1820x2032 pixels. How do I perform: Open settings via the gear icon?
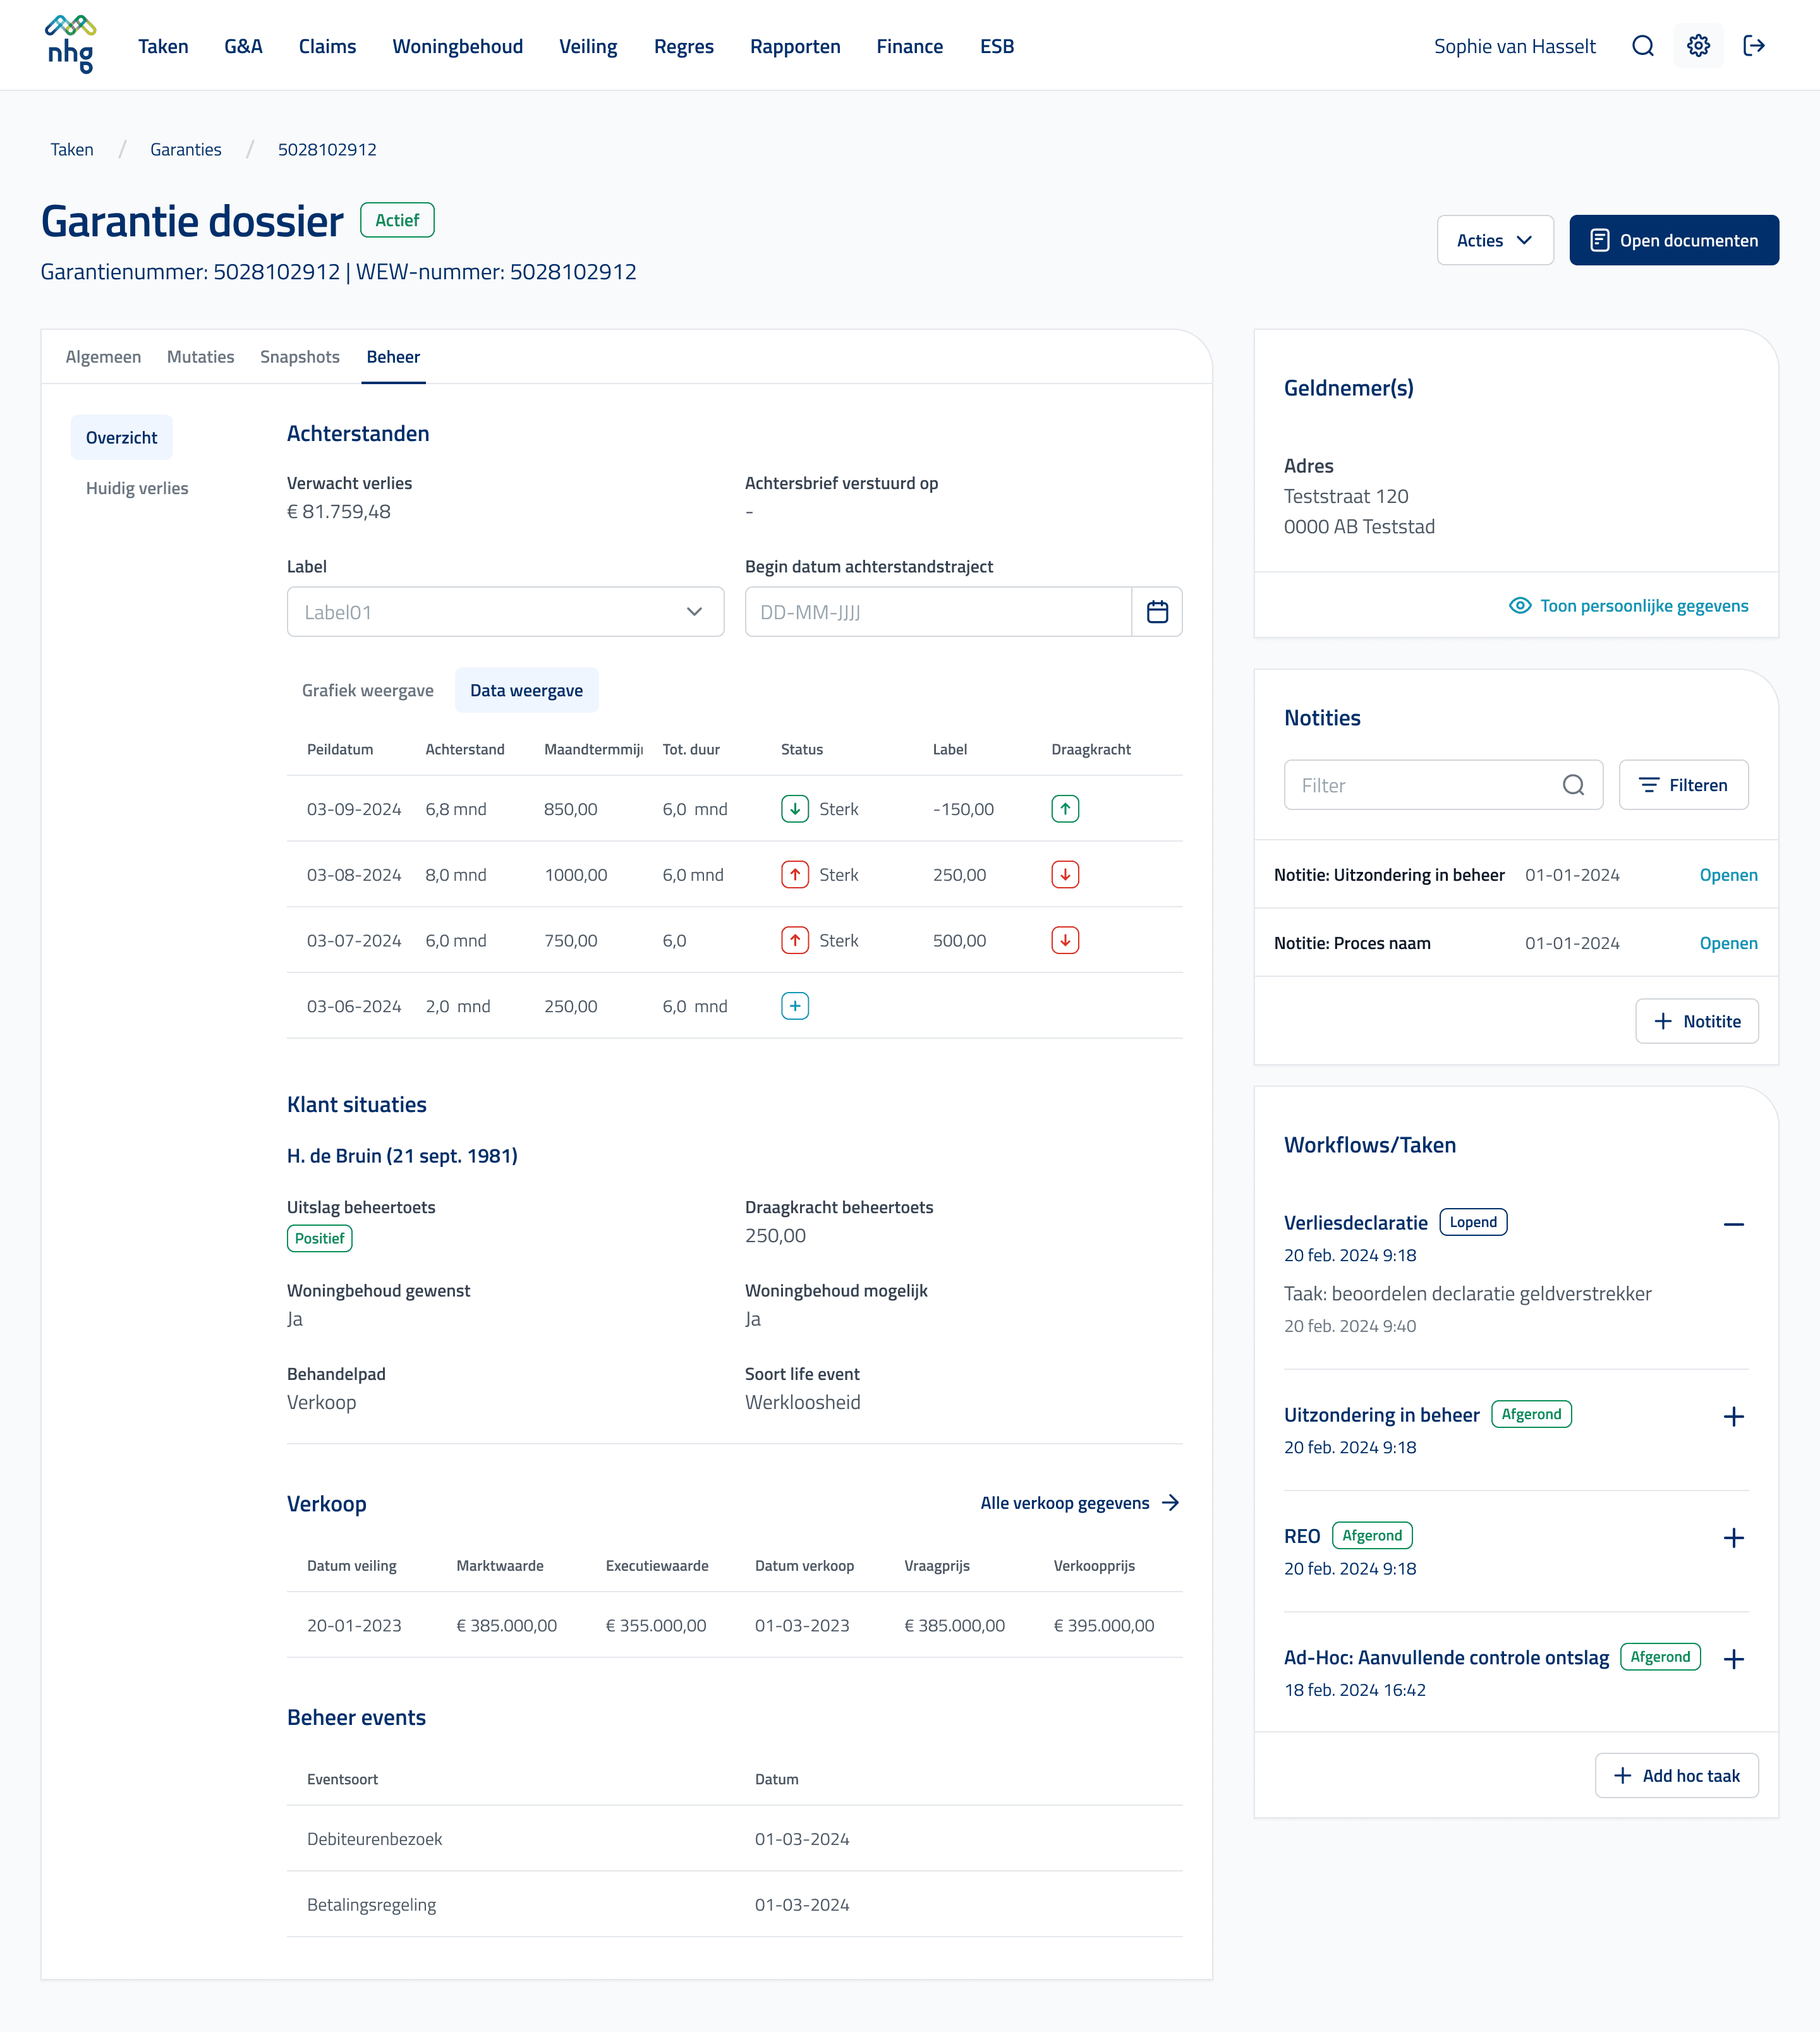point(1698,46)
